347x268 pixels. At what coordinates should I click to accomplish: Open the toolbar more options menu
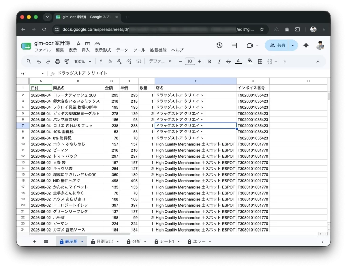285,62
